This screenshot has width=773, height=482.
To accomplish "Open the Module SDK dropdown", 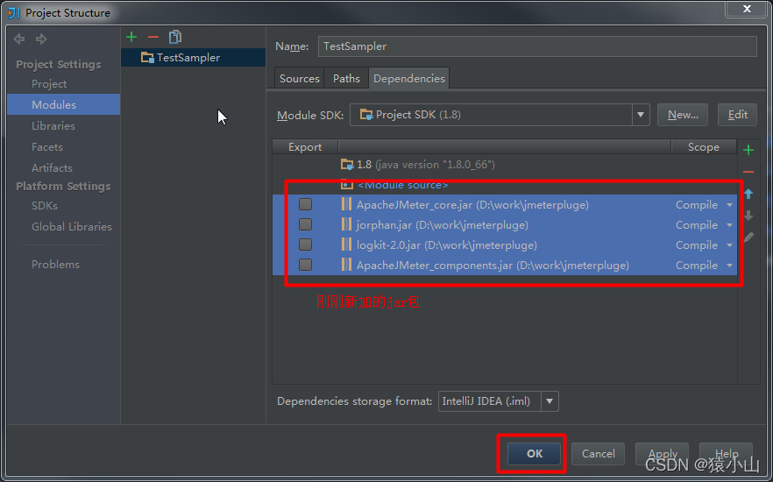I will pyautogui.click(x=641, y=115).
